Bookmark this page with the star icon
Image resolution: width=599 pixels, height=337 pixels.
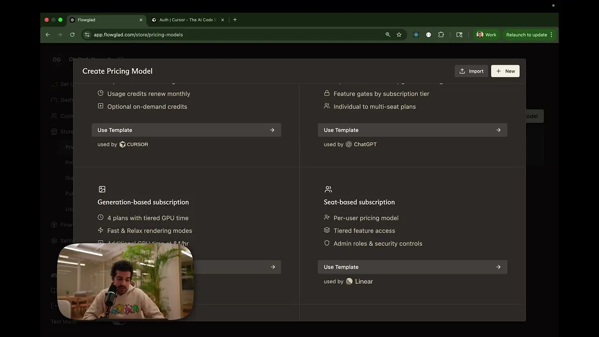(399, 35)
